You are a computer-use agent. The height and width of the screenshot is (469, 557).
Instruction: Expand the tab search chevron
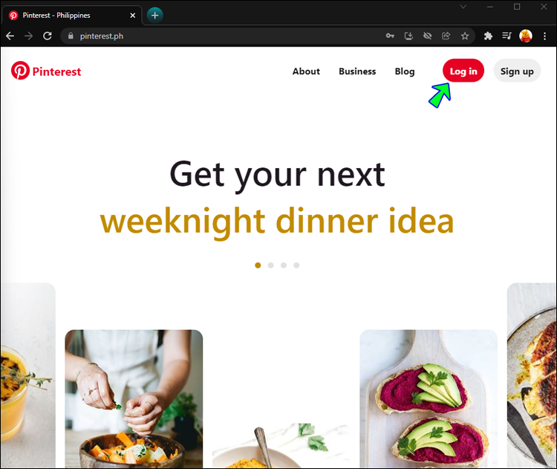pos(463,7)
